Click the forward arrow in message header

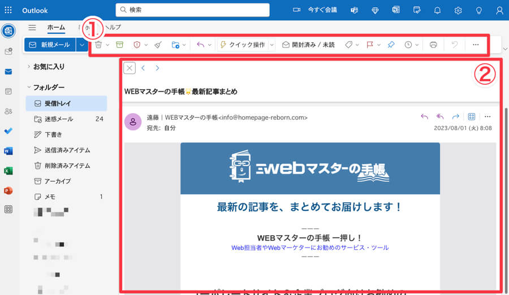tap(455, 117)
